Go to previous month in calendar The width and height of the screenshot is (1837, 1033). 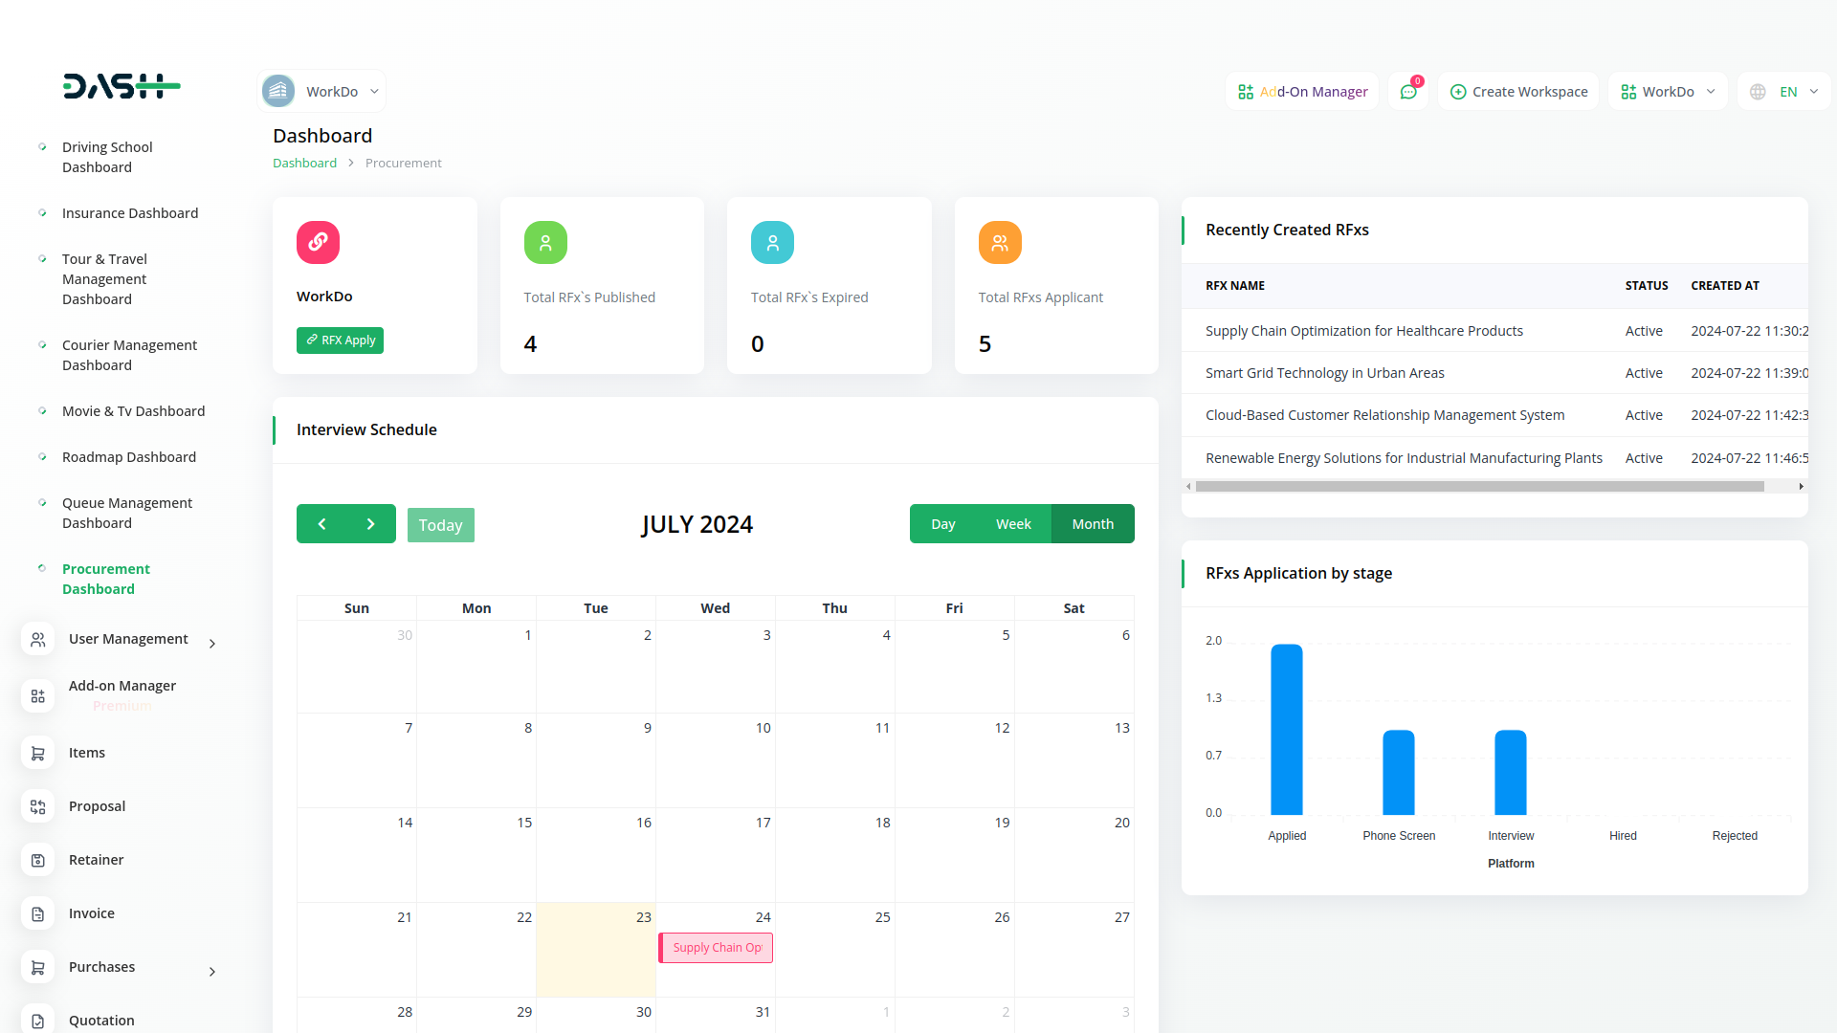coord(321,524)
